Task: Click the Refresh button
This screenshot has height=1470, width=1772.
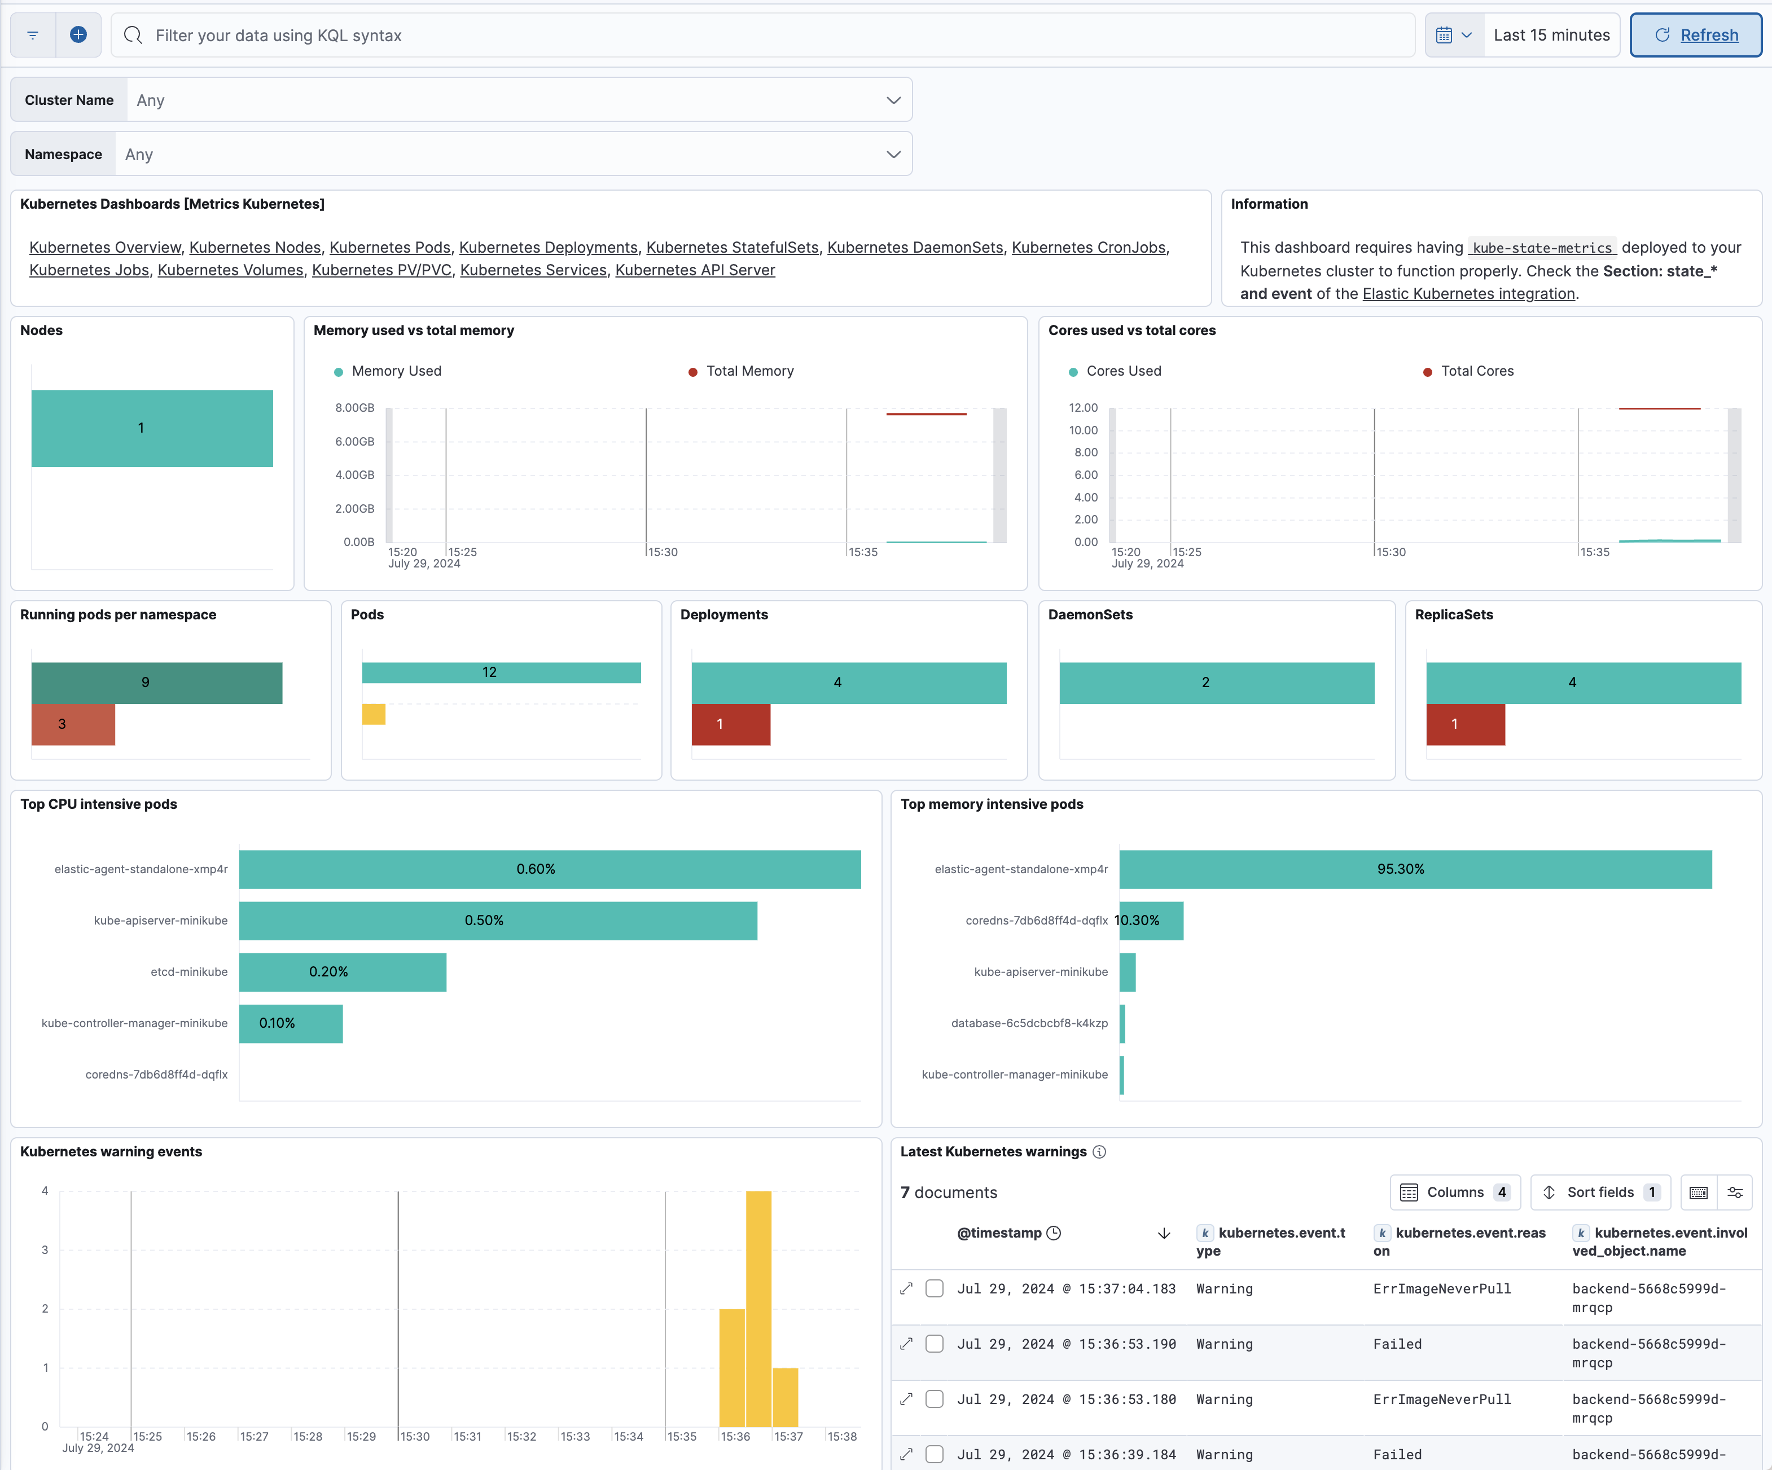Action: pos(1695,34)
